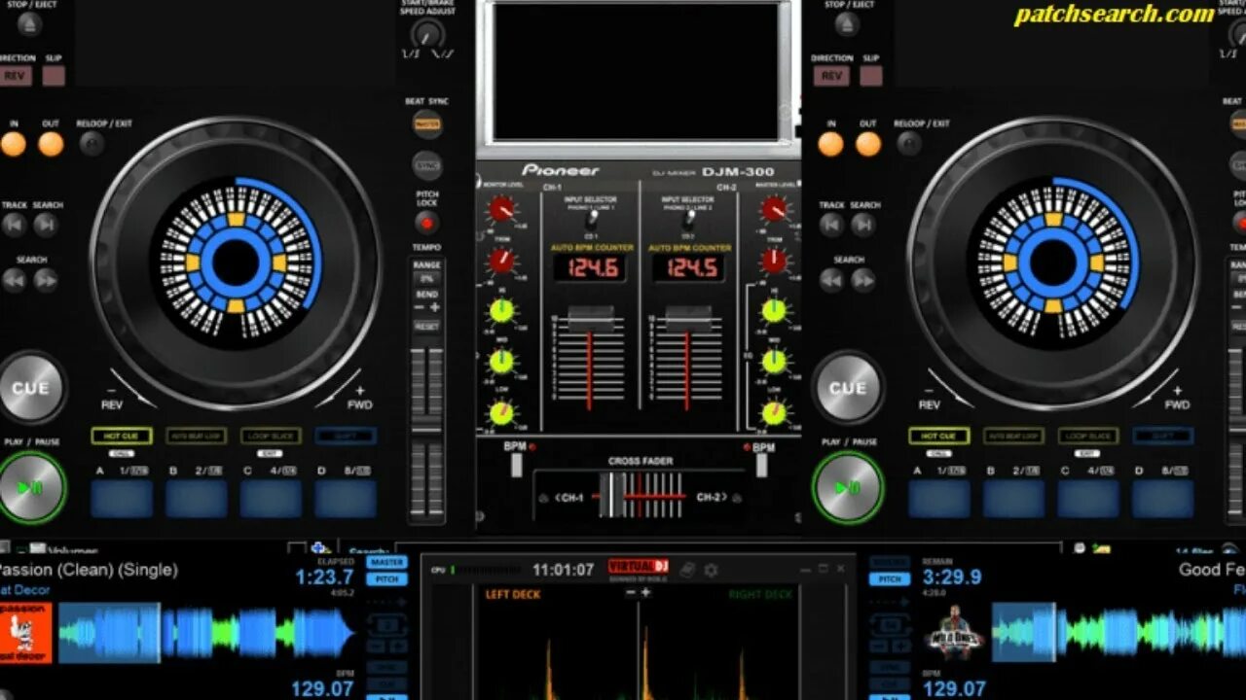This screenshot has width=1246, height=700.
Task: Toggle the left deck SLIP switch
Action: [x=54, y=76]
